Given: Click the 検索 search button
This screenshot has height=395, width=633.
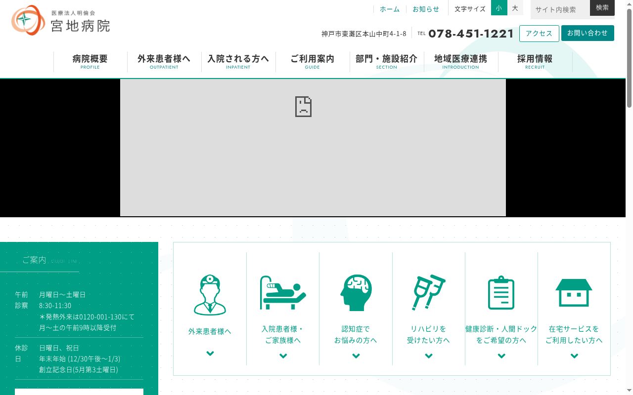Looking at the screenshot, I should click(x=602, y=8).
